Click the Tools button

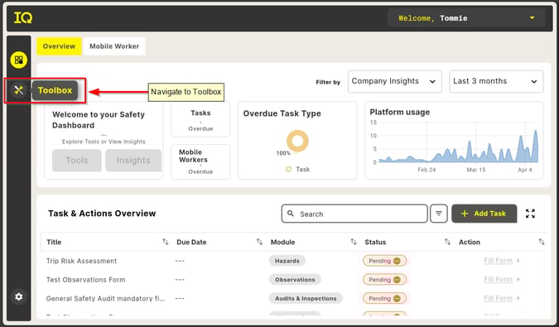click(x=77, y=161)
